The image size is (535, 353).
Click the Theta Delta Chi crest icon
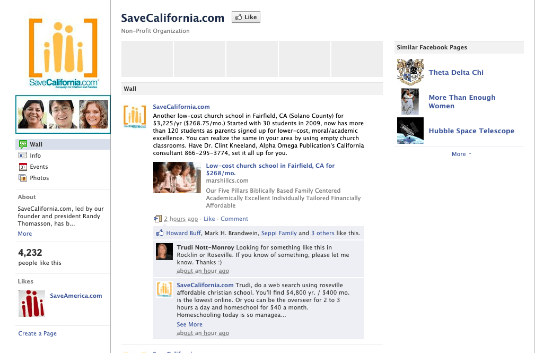coord(410,72)
